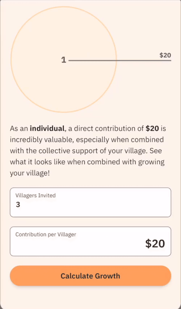The image size is (181, 309).
Task: Click the horizontal line extending from circle
Action: point(120,61)
